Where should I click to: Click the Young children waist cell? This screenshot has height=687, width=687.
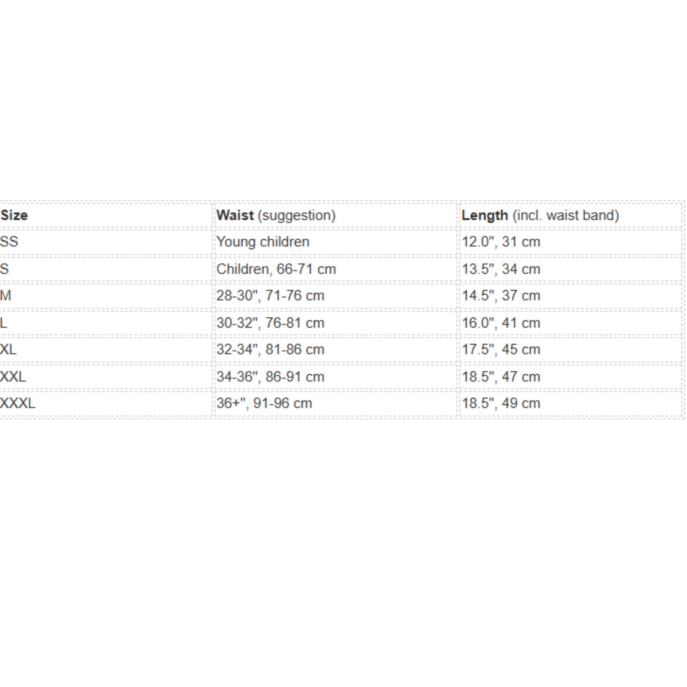click(263, 242)
